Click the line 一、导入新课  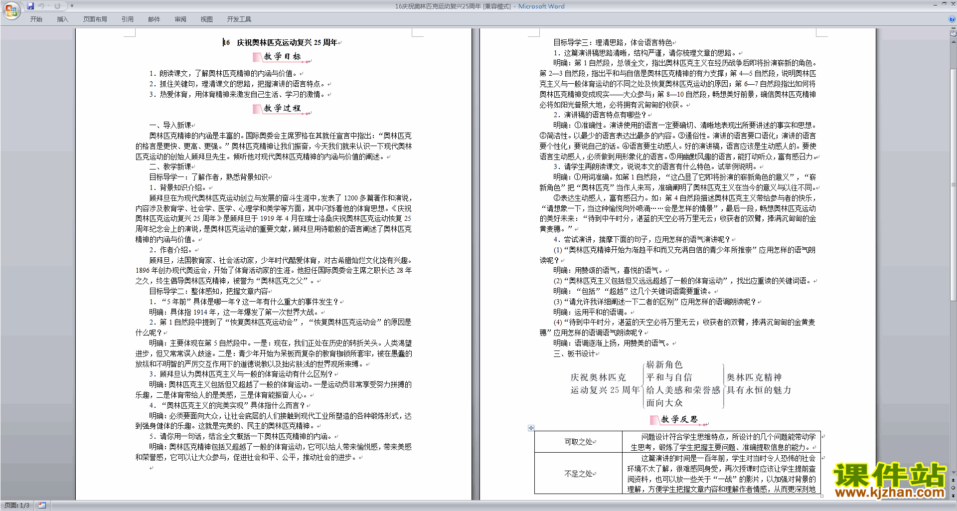(170, 125)
